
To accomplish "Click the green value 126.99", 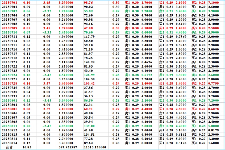I will click(x=89, y=75).
